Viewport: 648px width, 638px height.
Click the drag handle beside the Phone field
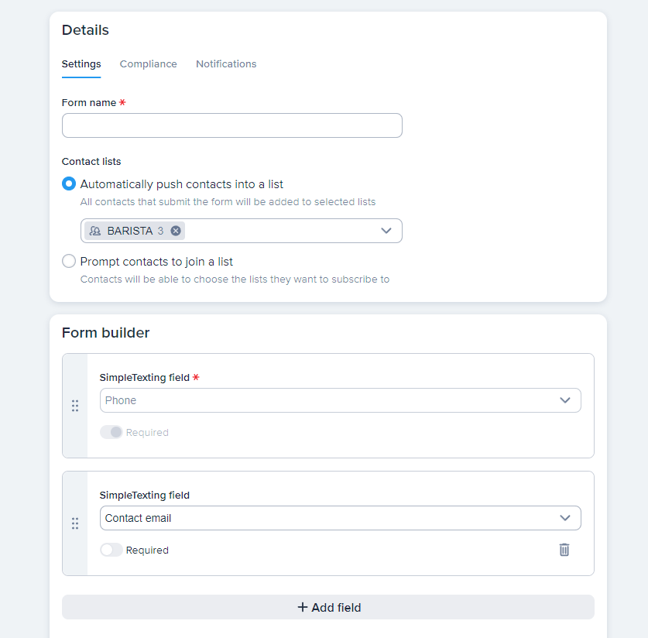75,405
